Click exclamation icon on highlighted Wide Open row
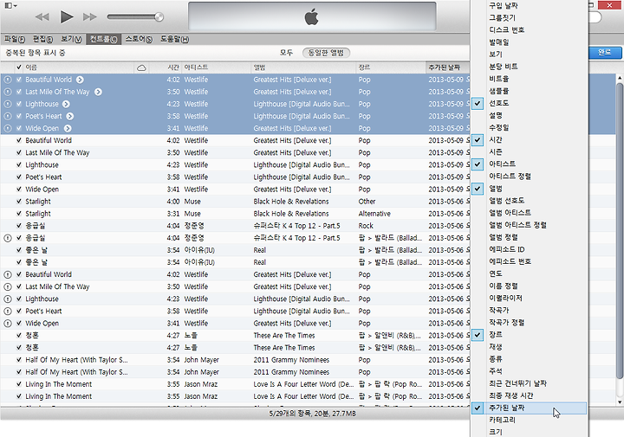 tap(8, 128)
